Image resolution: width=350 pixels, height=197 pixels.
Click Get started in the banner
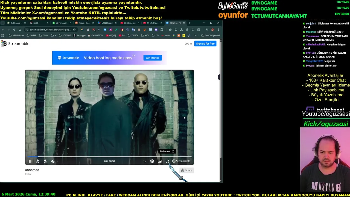[153, 58]
